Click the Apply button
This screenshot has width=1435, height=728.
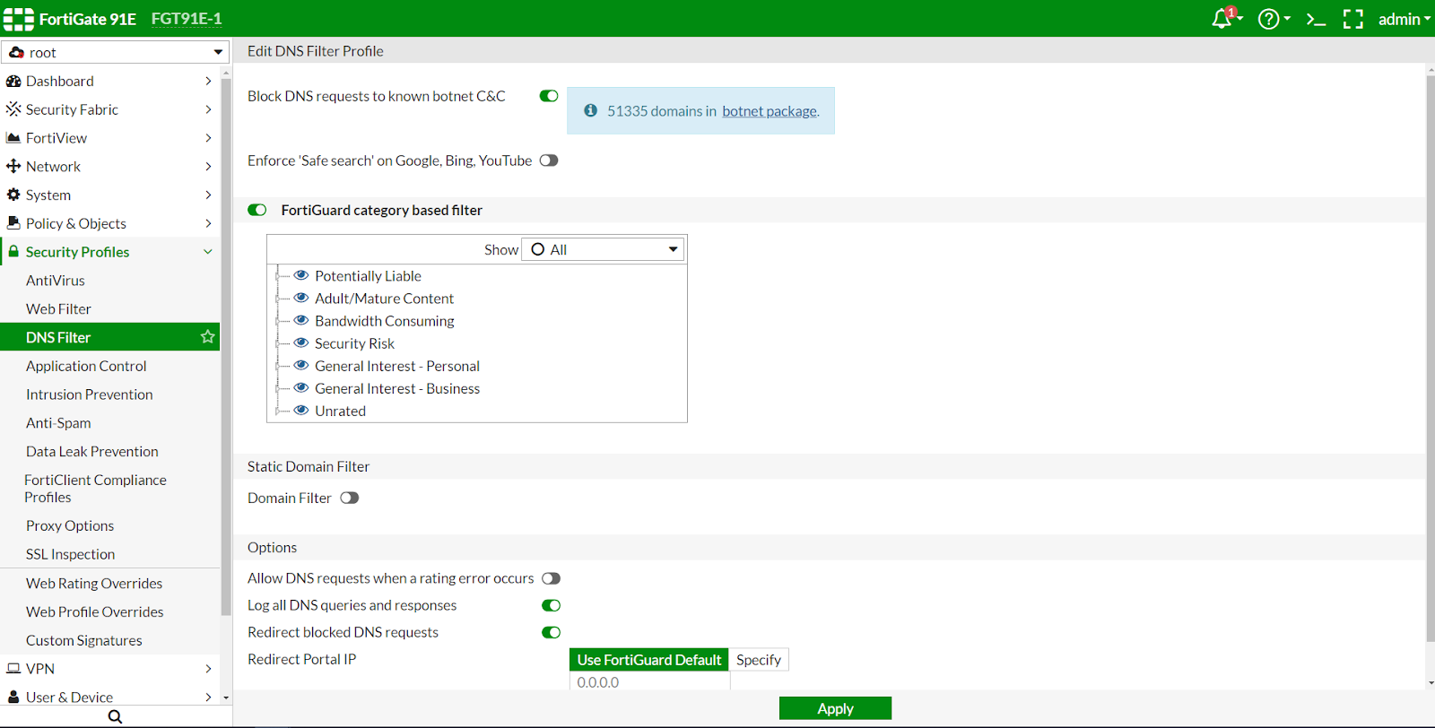coord(835,708)
